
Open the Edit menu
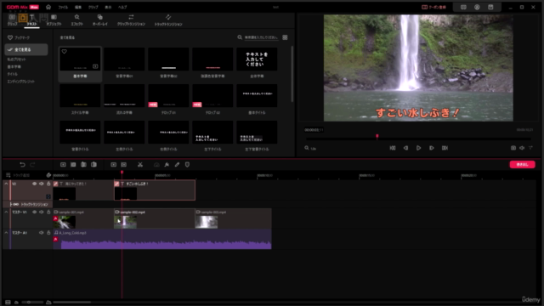[x=78, y=7]
